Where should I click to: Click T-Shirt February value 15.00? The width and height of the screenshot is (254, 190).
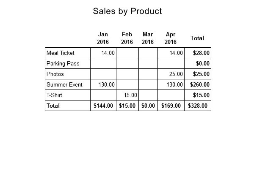click(x=130, y=95)
